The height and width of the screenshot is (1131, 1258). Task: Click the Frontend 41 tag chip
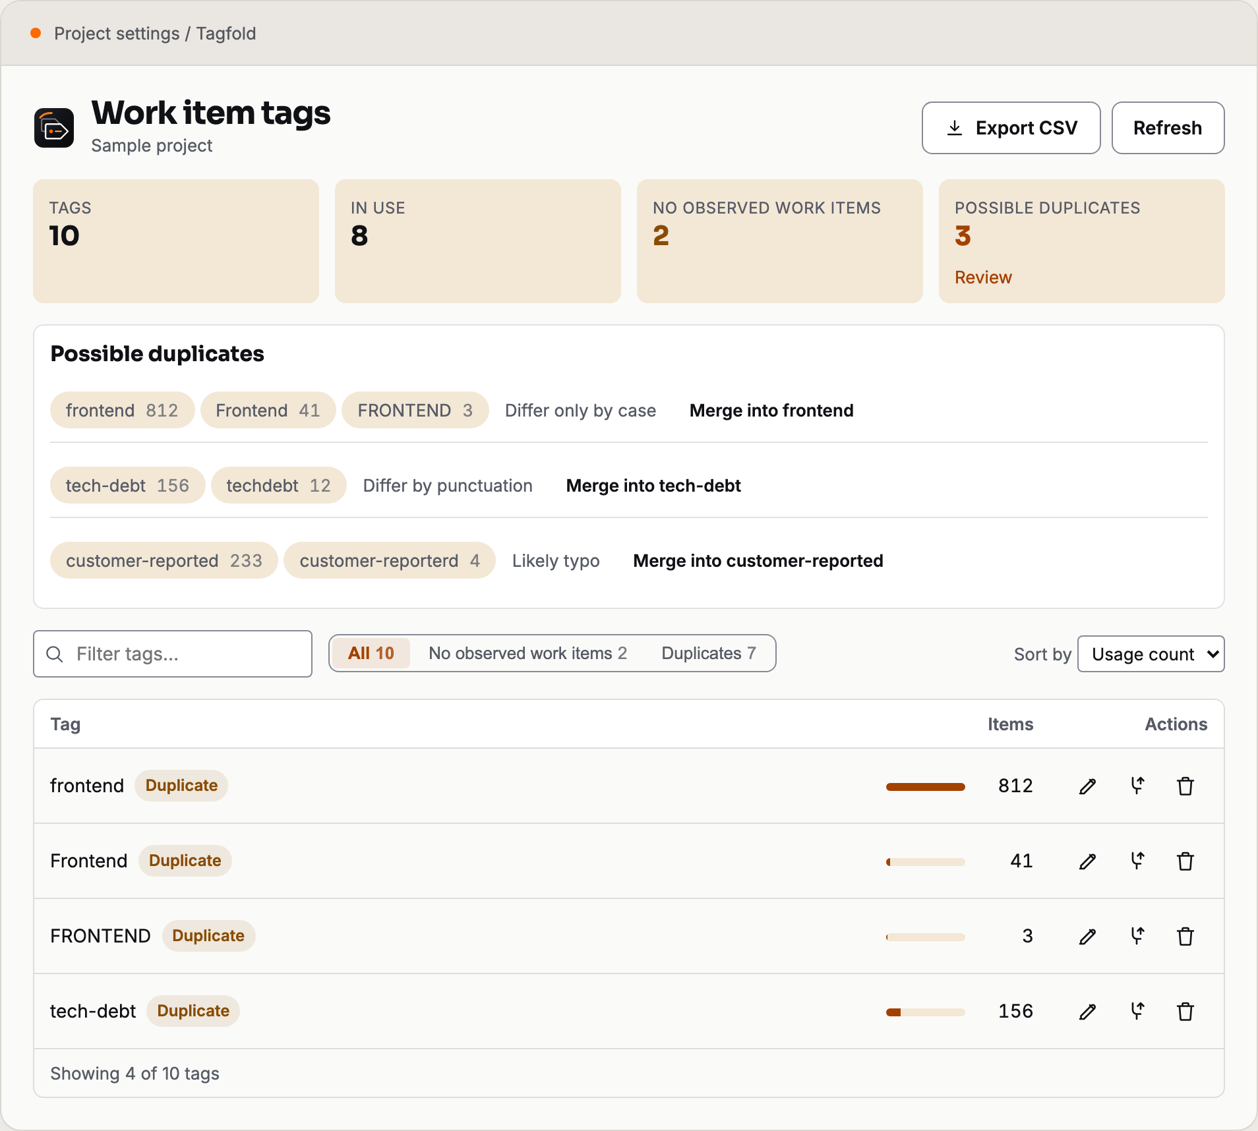(268, 410)
